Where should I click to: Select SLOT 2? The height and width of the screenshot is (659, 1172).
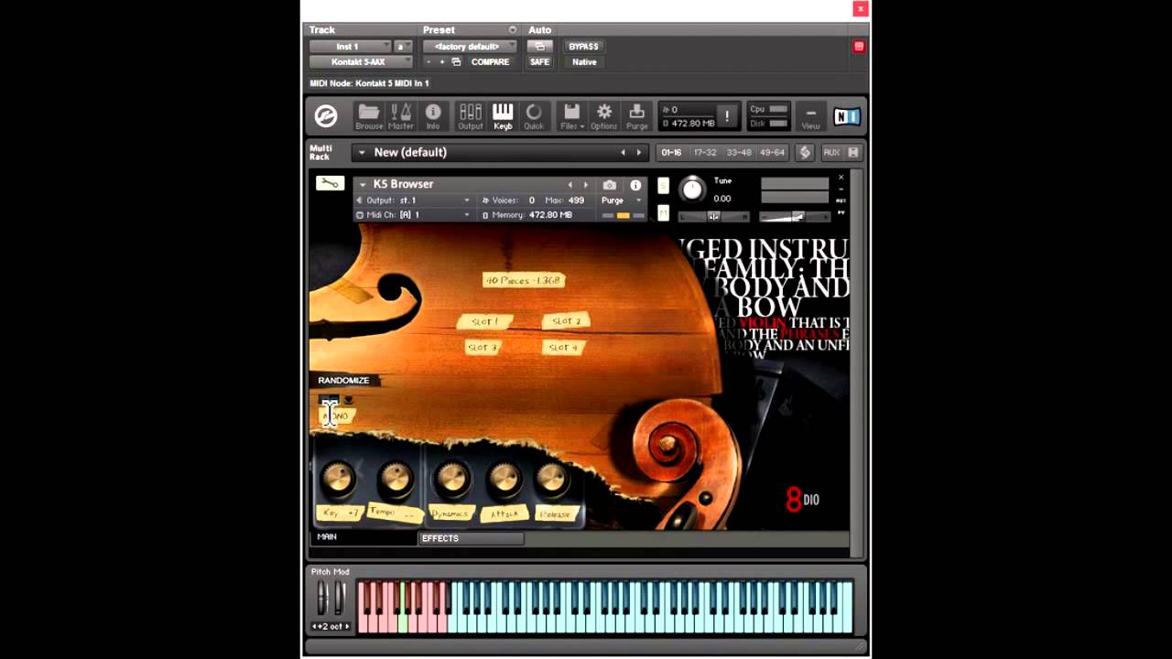[x=566, y=321]
